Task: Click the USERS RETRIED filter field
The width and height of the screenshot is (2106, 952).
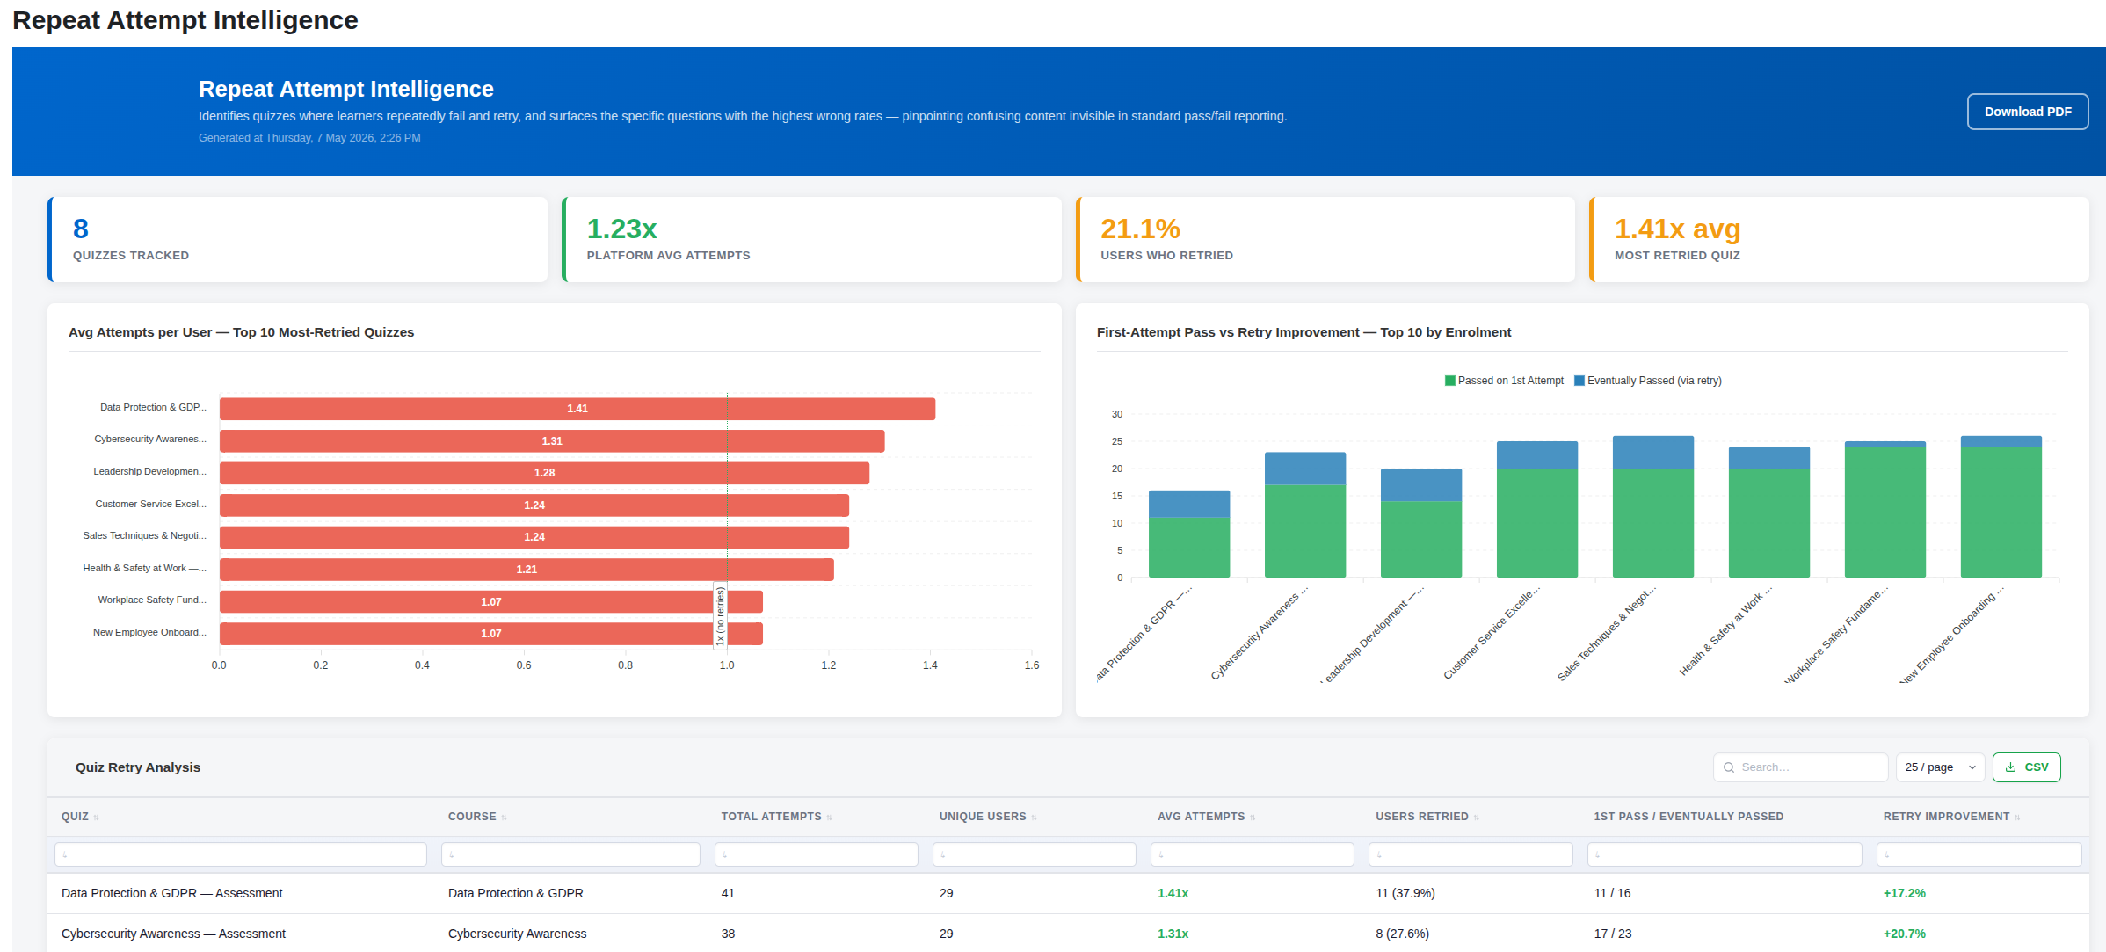Action: pyautogui.click(x=1471, y=854)
